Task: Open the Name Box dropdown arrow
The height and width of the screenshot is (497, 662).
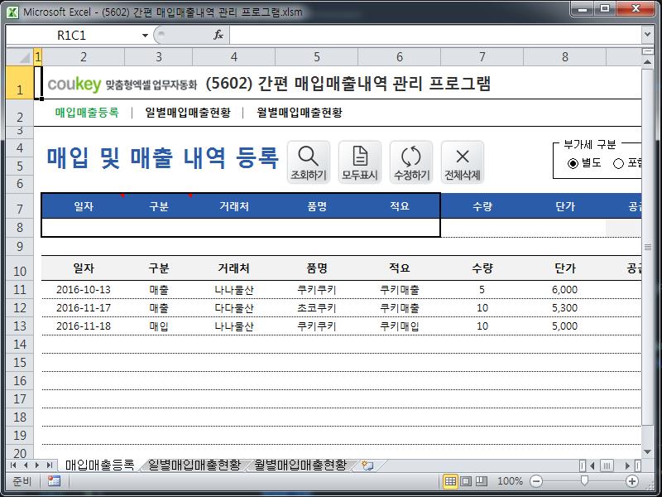Action: click(145, 36)
